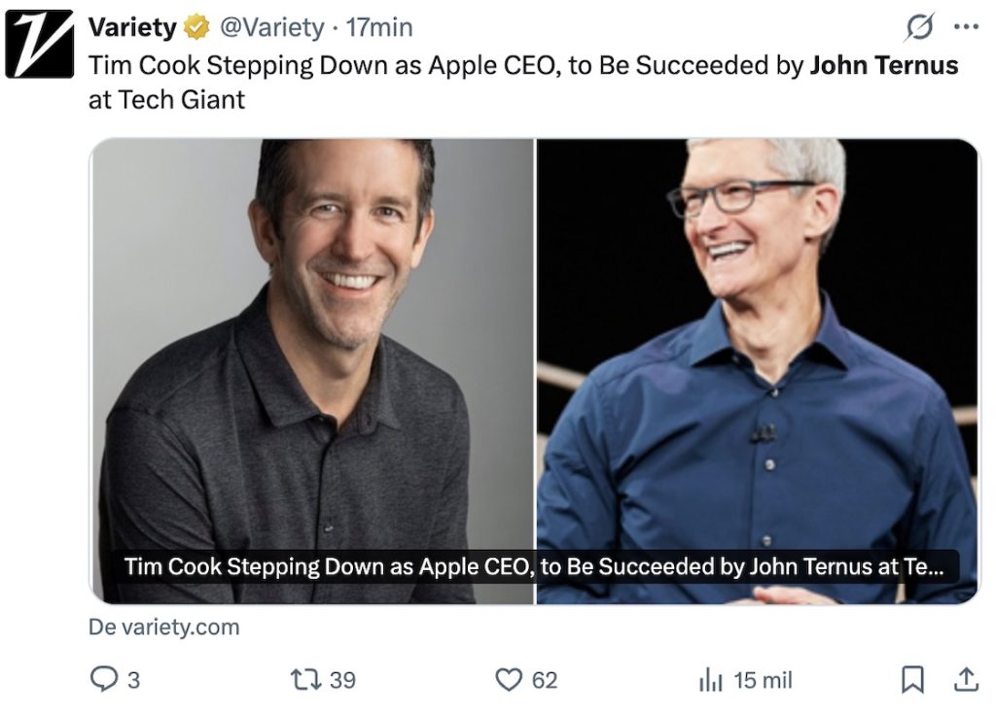Viewport: 996px width, 714px height.
Task: Select the bold Variety account name
Action: pyautogui.click(x=131, y=26)
